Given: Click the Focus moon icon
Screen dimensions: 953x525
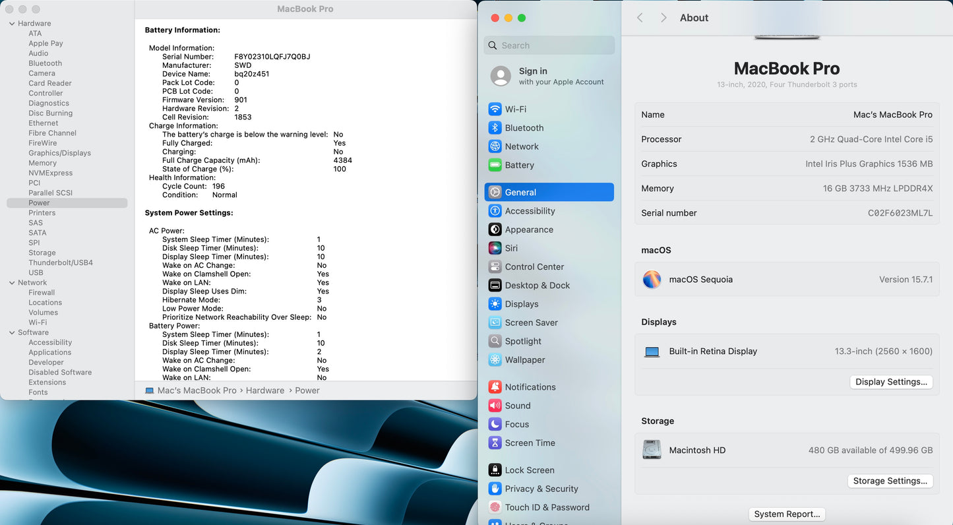Looking at the screenshot, I should (x=495, y=425).
